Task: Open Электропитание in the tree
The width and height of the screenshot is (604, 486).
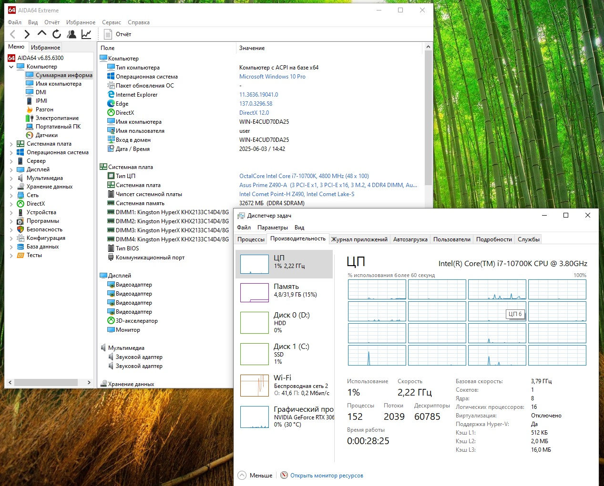Action: pos(57,118)
